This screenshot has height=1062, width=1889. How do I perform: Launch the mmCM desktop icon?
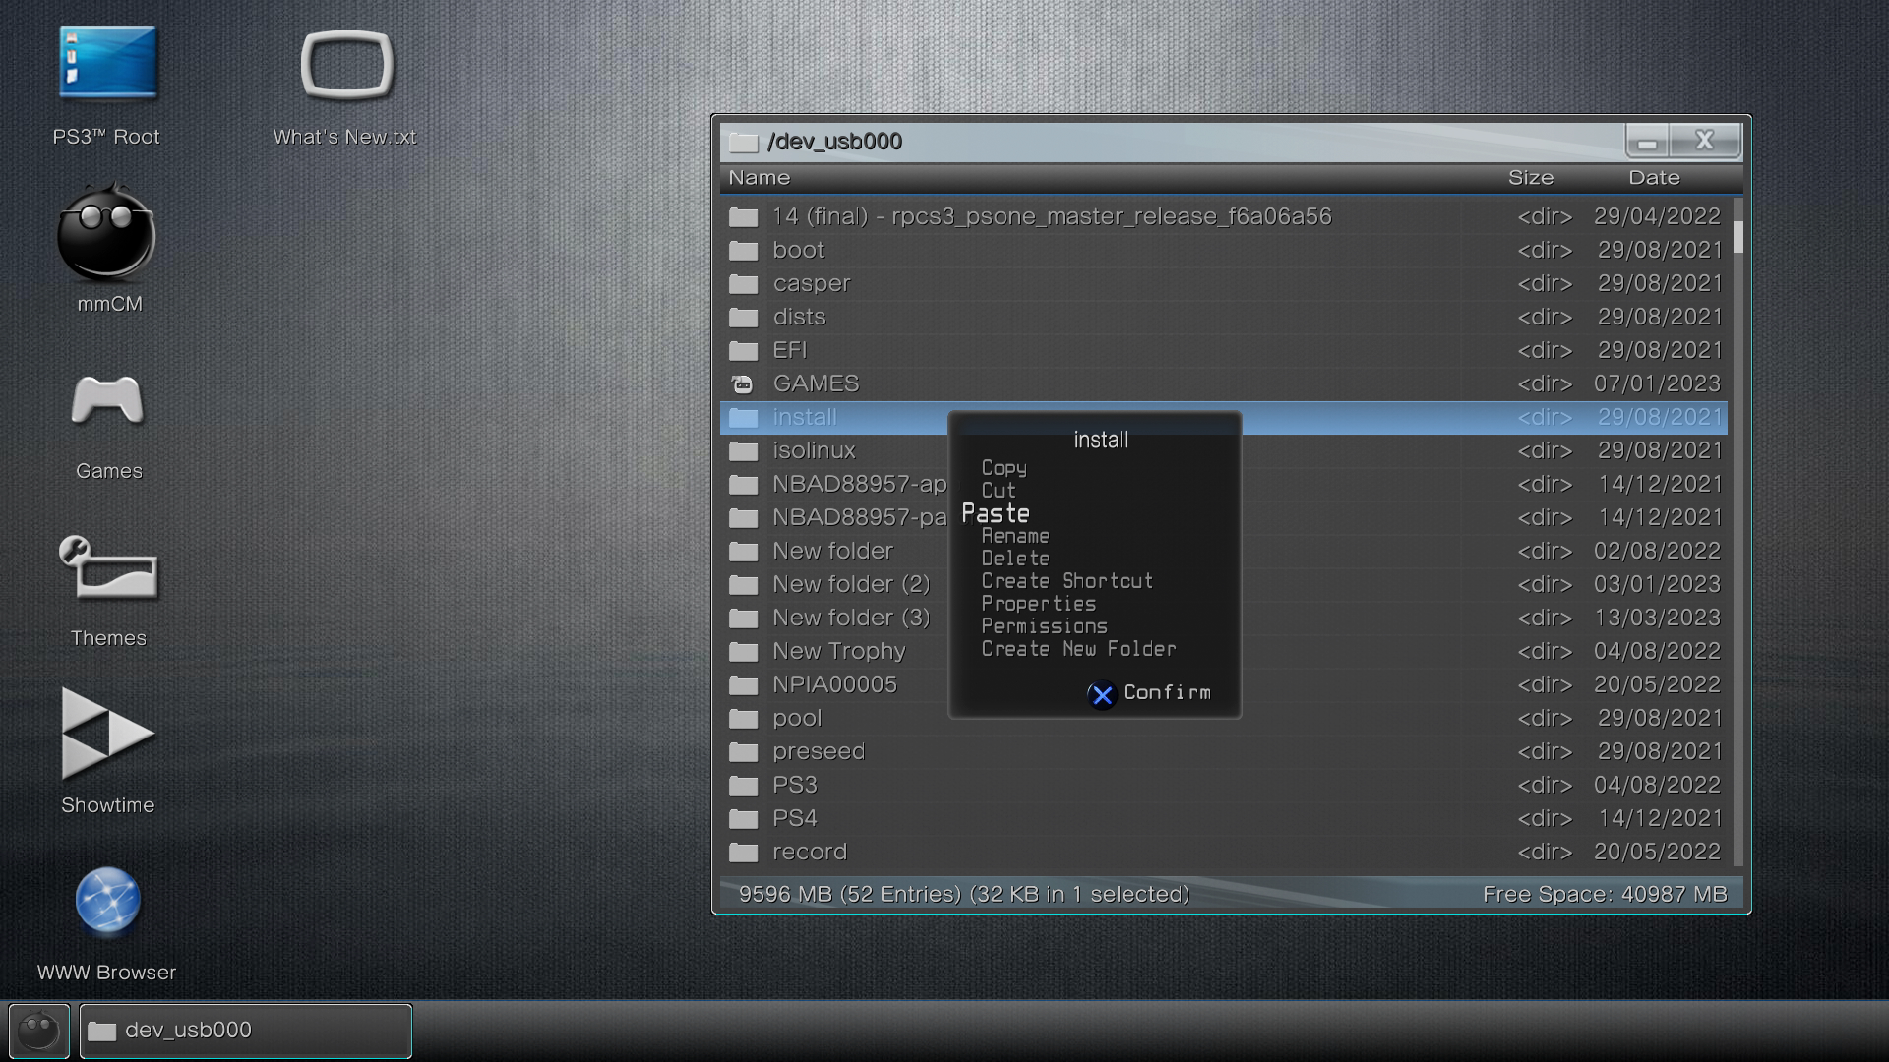click(106, 234)
